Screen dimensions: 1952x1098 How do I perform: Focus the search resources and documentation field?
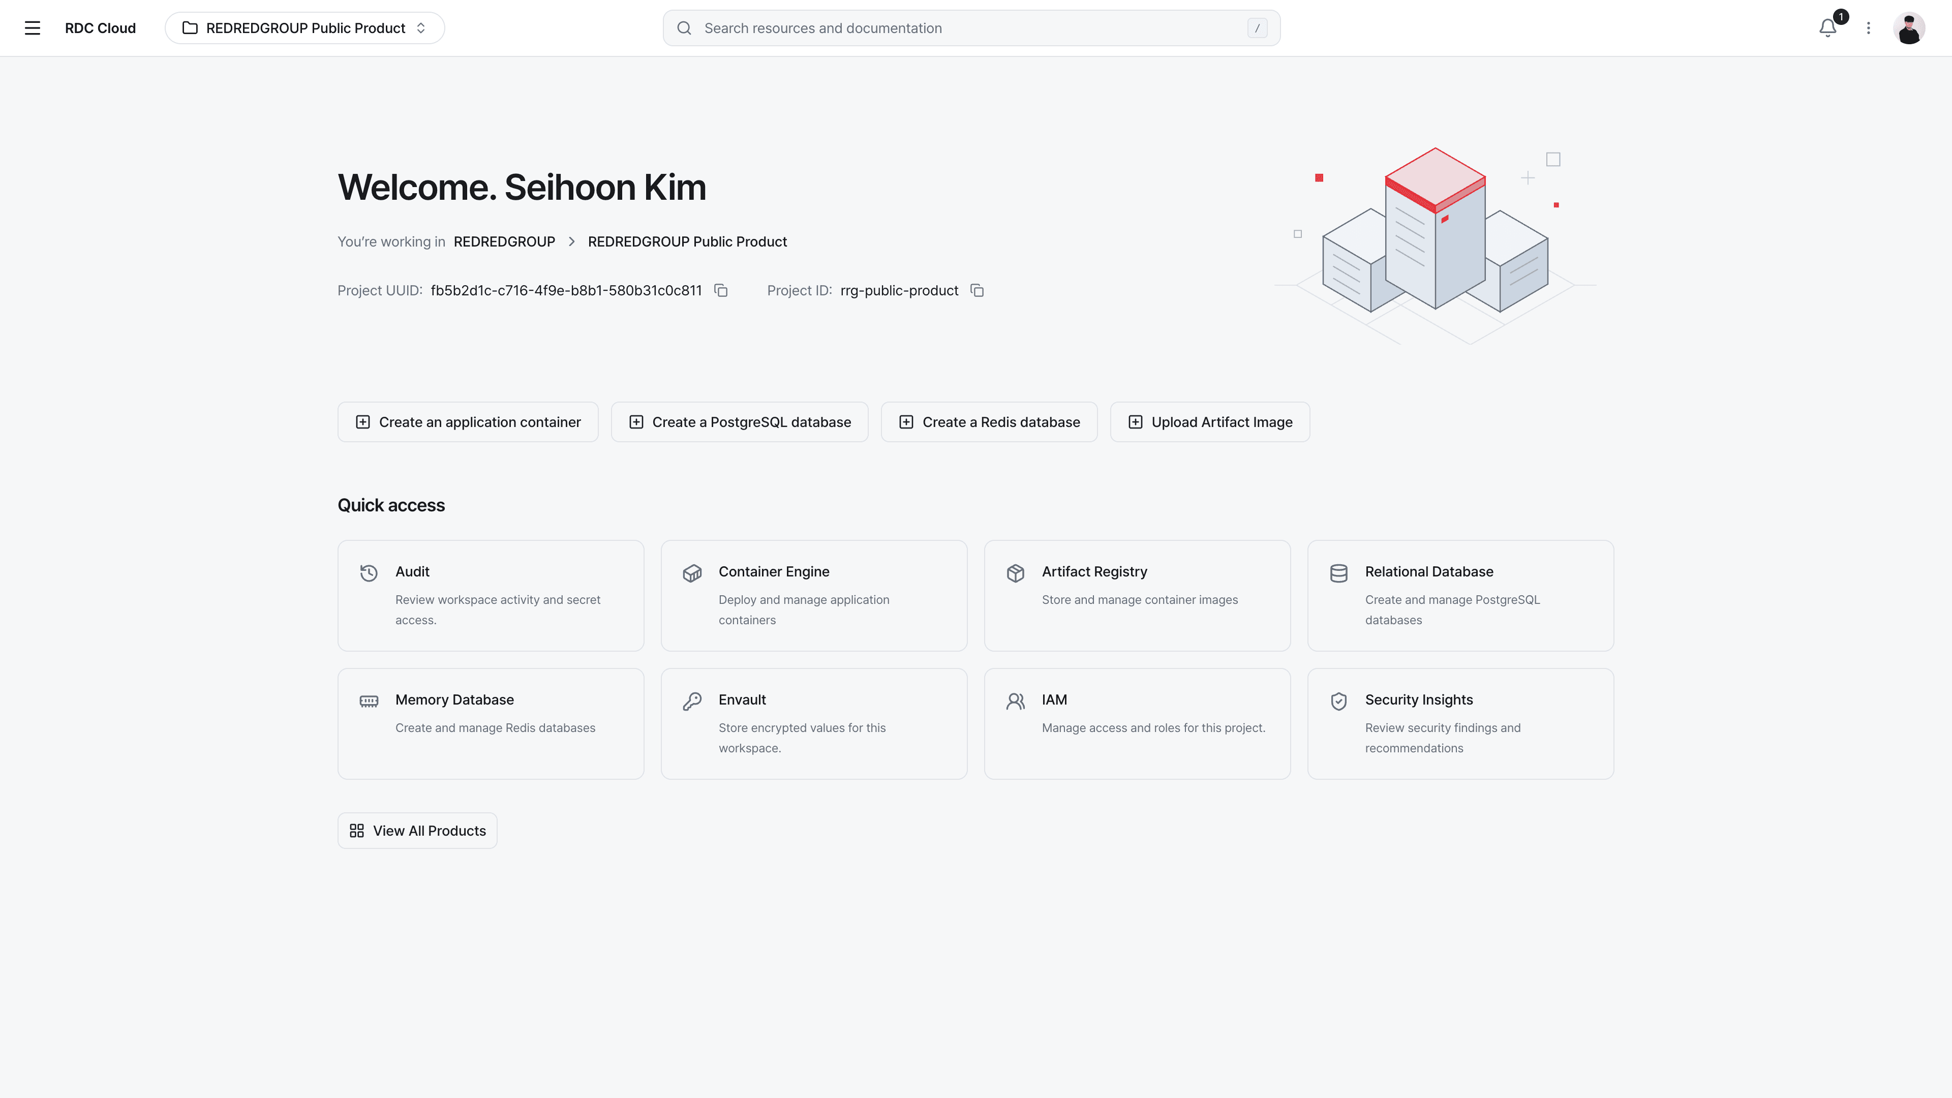pyautogui.click(x=971, y=28)
